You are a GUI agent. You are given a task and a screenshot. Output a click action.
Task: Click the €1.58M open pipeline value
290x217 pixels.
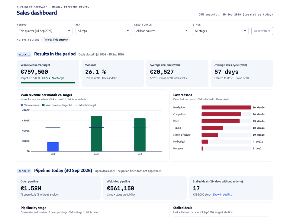[31, 188]
